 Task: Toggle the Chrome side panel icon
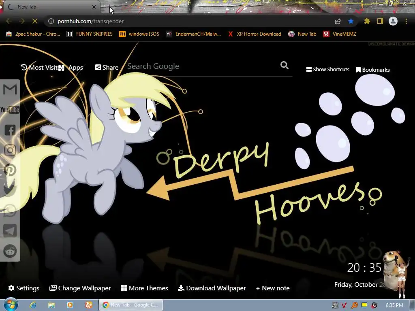pos(380,21)
